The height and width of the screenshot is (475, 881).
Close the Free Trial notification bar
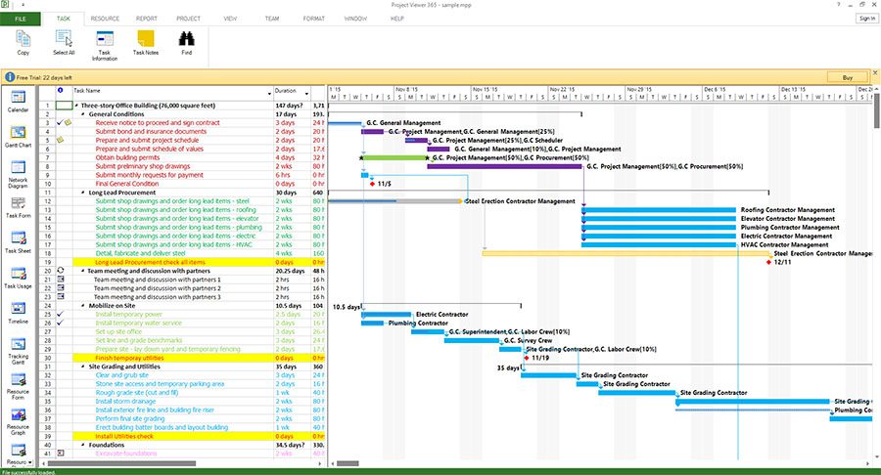pos(875,73)
